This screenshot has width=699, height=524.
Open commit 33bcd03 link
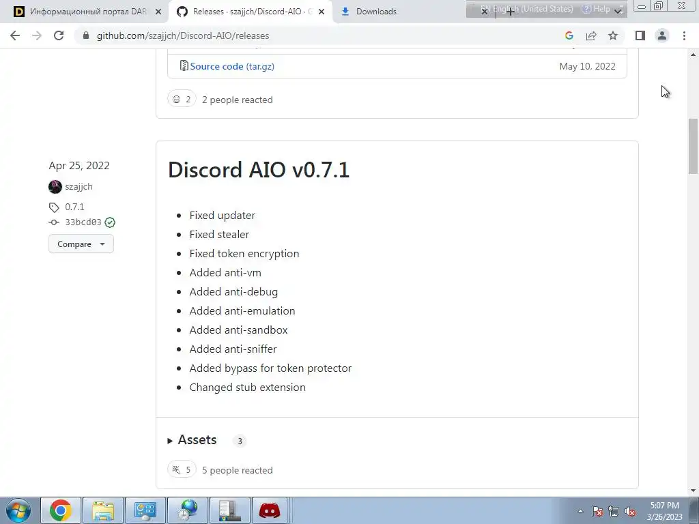[83, 222]
